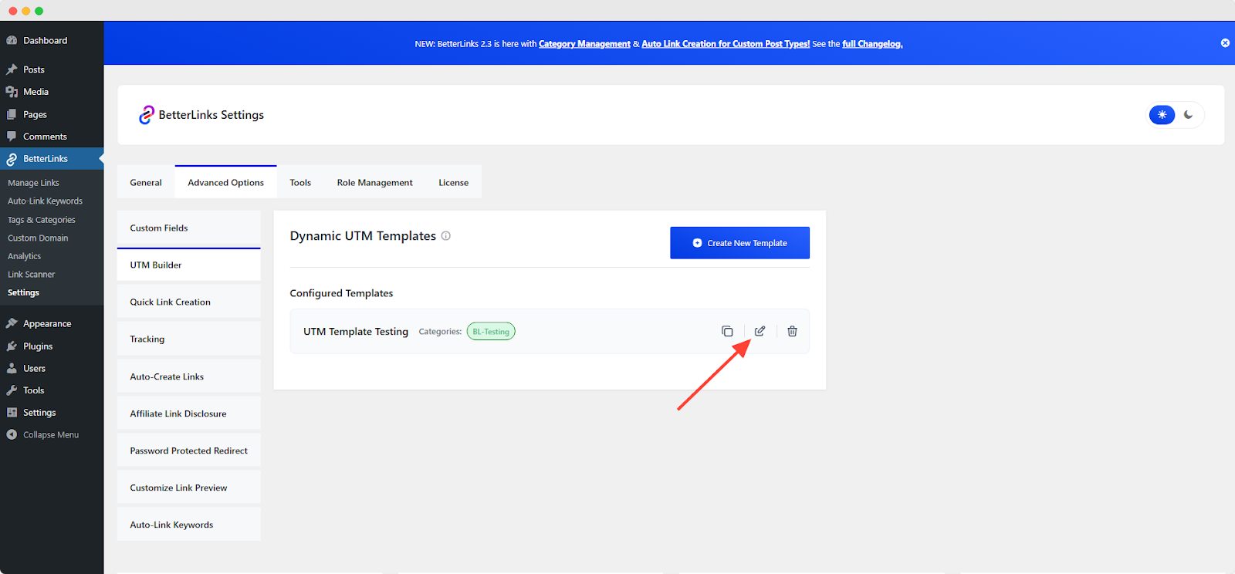Open the full Changelog link
Image resolution: width=1235 pixels, height=574 pixels.
pyautogui.click(x=872, y=44)
